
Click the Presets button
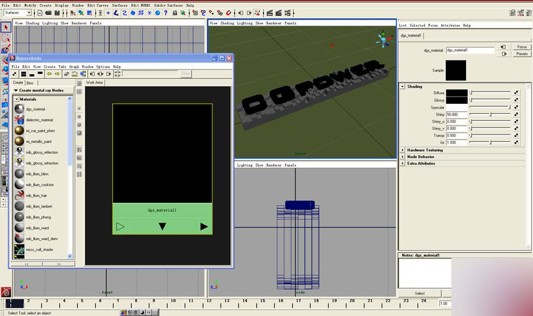pos(522,54)
